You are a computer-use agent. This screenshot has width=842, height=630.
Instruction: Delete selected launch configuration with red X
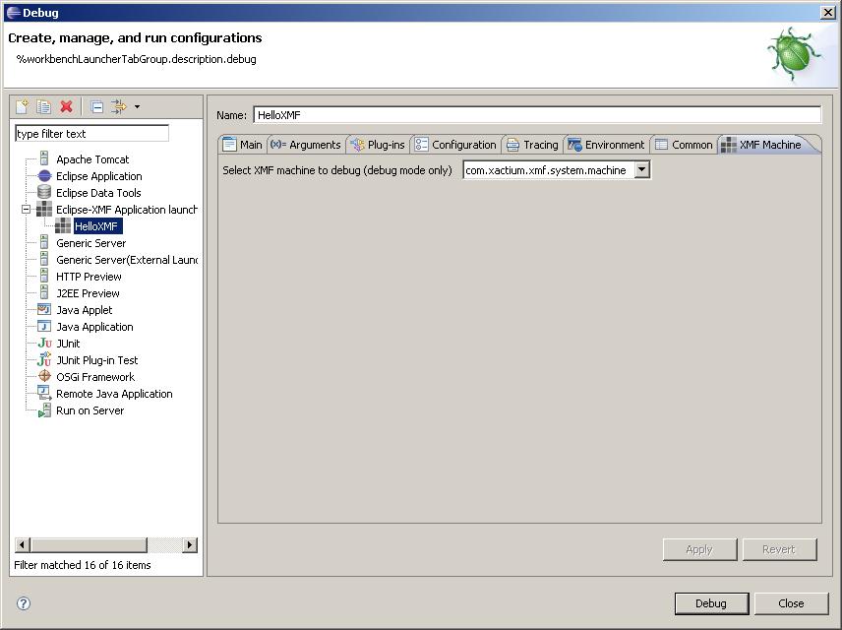point(67,106)
